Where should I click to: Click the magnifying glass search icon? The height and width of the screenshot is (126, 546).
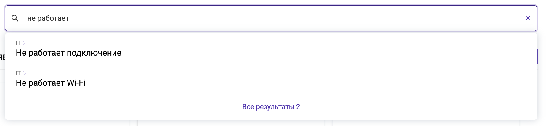(x=15, y=18)
